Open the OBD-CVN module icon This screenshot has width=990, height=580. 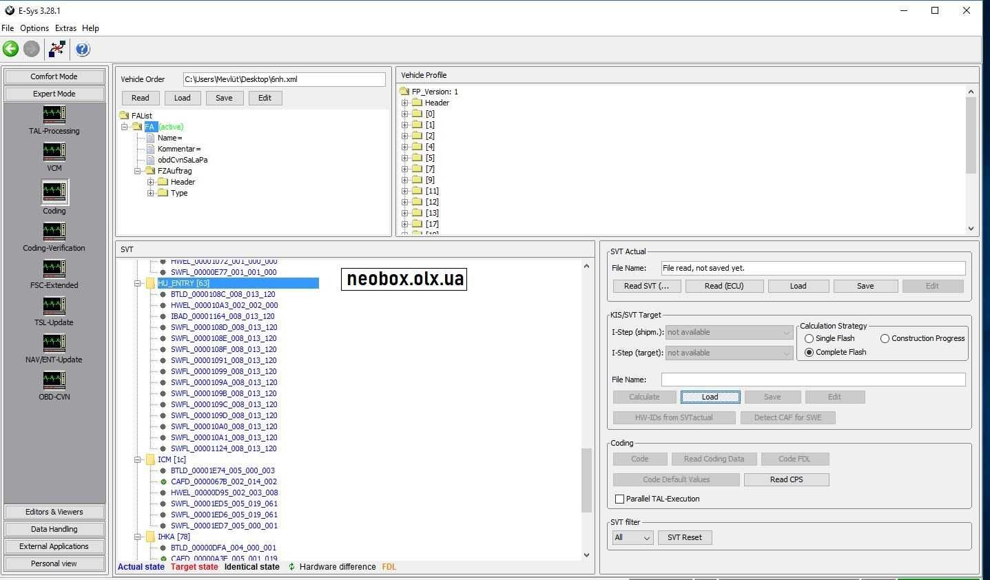tap(54, 380)
